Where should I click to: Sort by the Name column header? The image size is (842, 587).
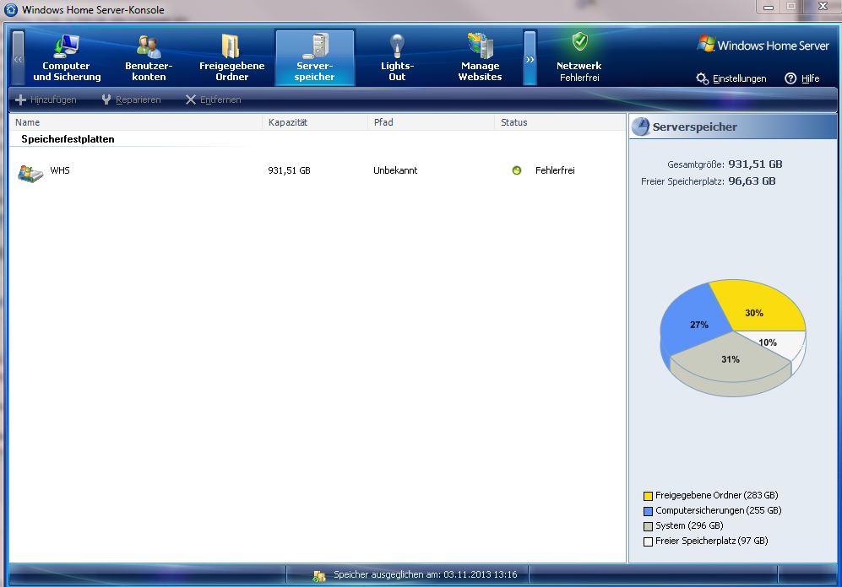click(136, 122)
